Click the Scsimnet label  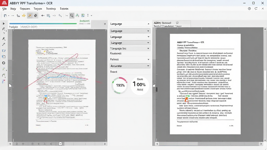pos(116,53)
